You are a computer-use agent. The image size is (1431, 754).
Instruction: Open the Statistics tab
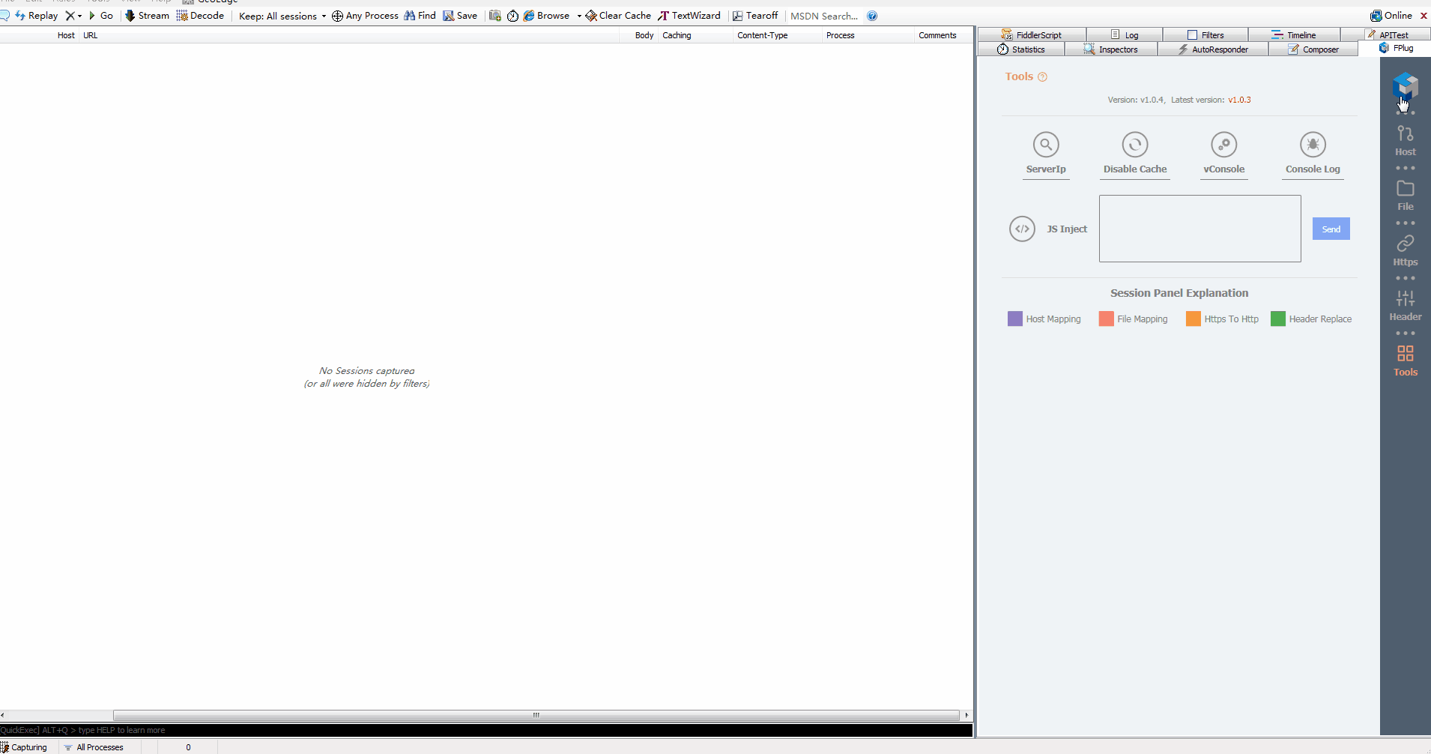click(1021, 49)
